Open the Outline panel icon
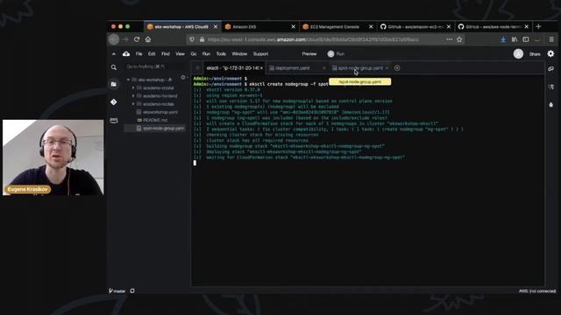Screen dimensions: 561x315 click(551, 87)
